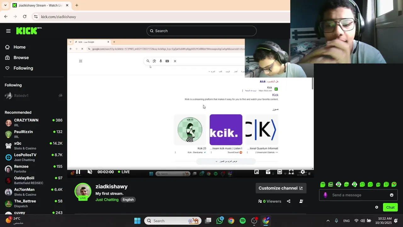The width and height of the screenshot is (403, 227).
Task: Open the volume control in system tray
Action: tap(362, 221)
